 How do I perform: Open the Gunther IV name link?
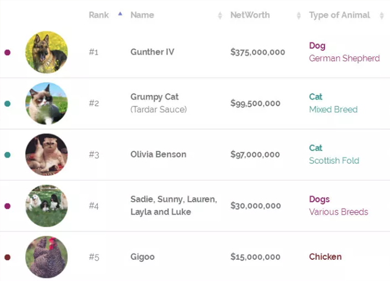pyautogui.click(x=152, y=52)
